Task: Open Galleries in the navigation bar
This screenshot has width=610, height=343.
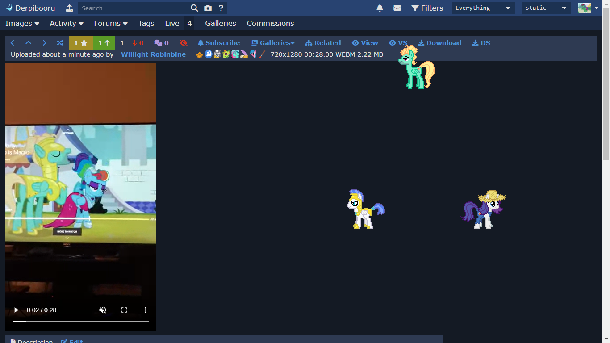Action: pyautogui.click(x=221, y=23)
